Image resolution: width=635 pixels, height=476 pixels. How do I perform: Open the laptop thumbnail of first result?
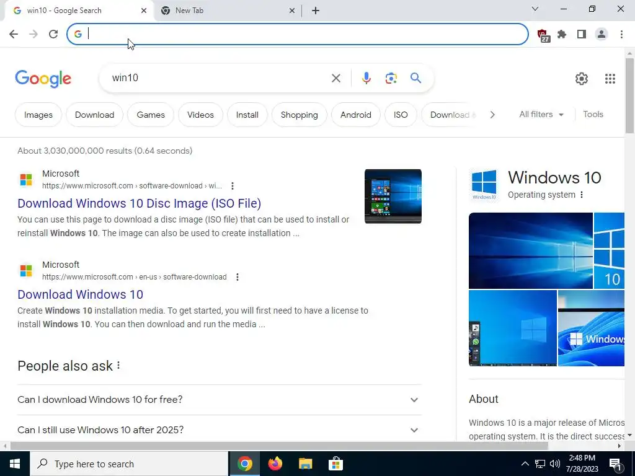click(x=393, y=196)
